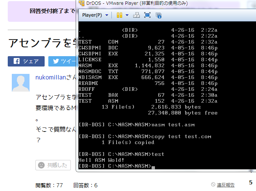This screenshot has width=256, height=191.
Task: Click the NASMDOC TXT row
Action: pyautogui.click(x=148, y=71)
